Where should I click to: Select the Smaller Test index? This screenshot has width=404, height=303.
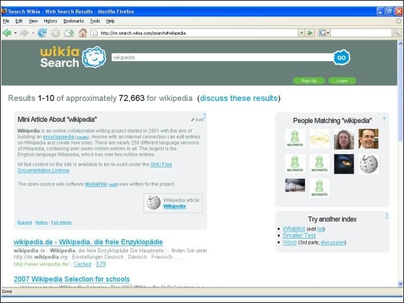(299, 235)
